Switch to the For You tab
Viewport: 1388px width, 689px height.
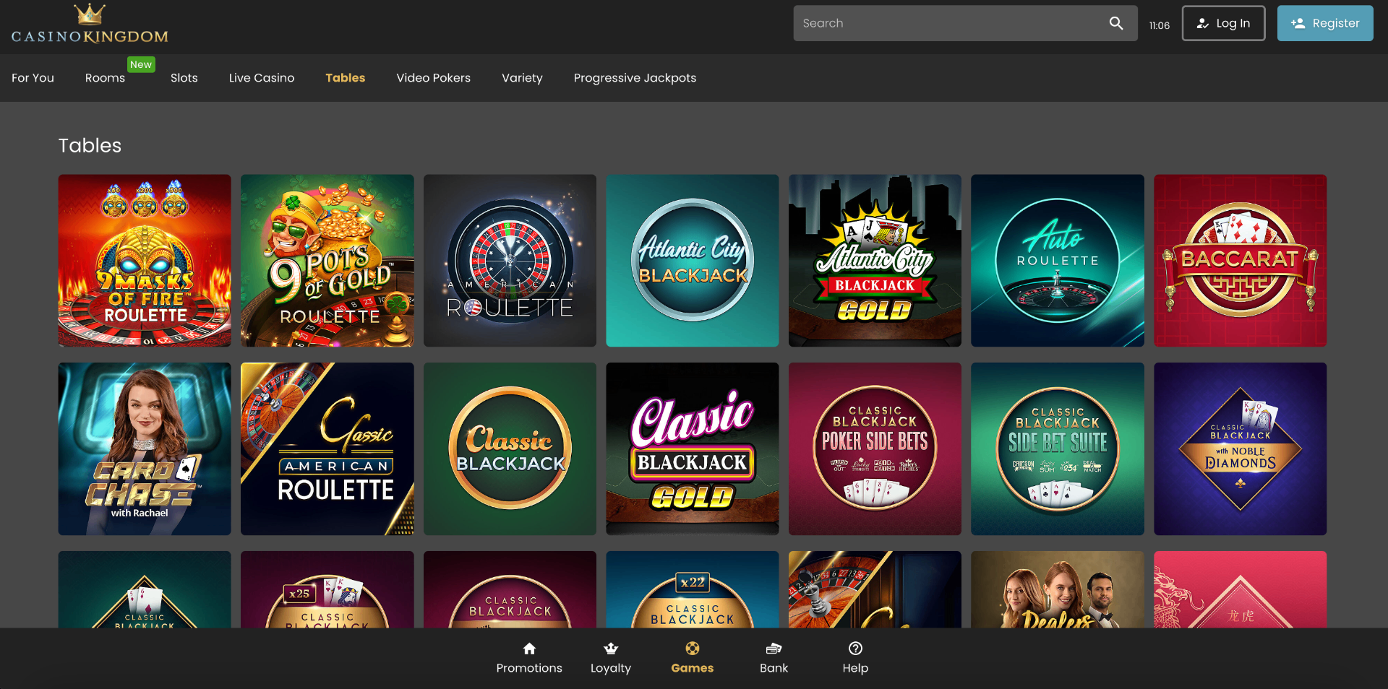pos(33,78)
